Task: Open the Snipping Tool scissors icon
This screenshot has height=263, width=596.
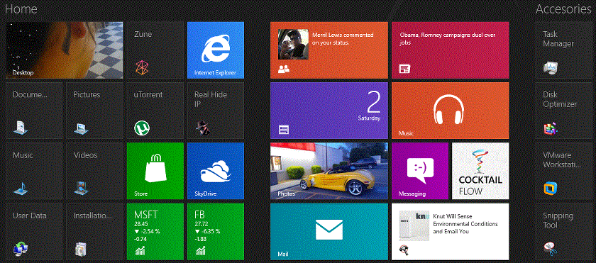Action: [550, 249]
